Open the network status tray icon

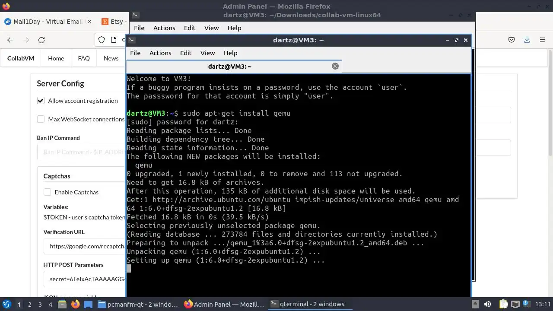coord(515,304)
